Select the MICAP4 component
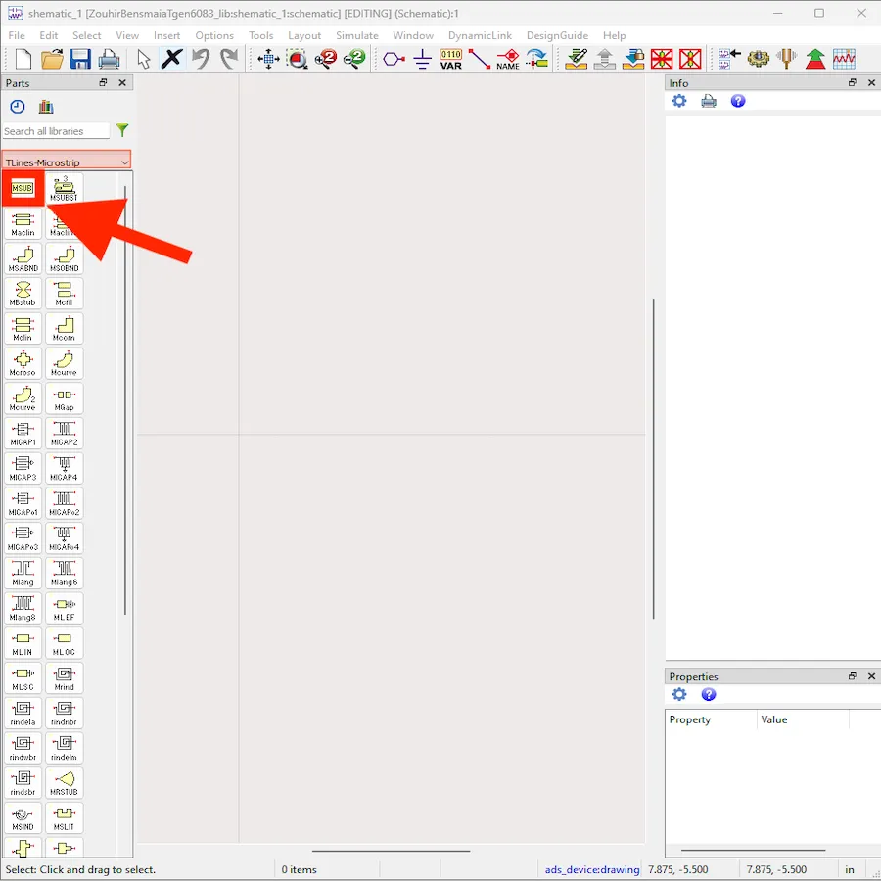Screen dimensions: 881x881 coord(64,468)
